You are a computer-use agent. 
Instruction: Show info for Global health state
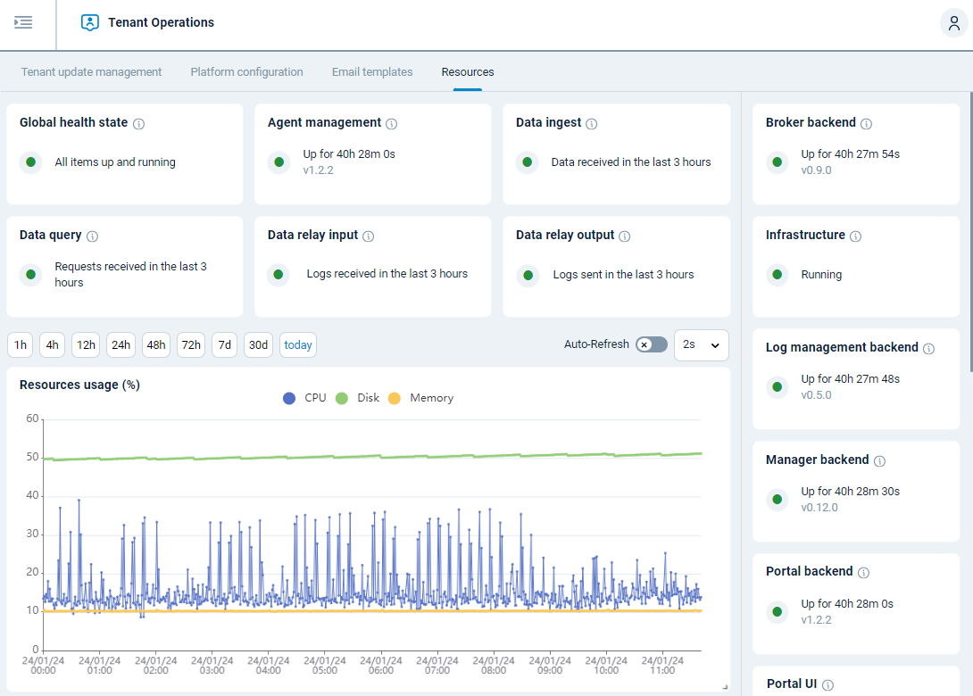(139, 124)
